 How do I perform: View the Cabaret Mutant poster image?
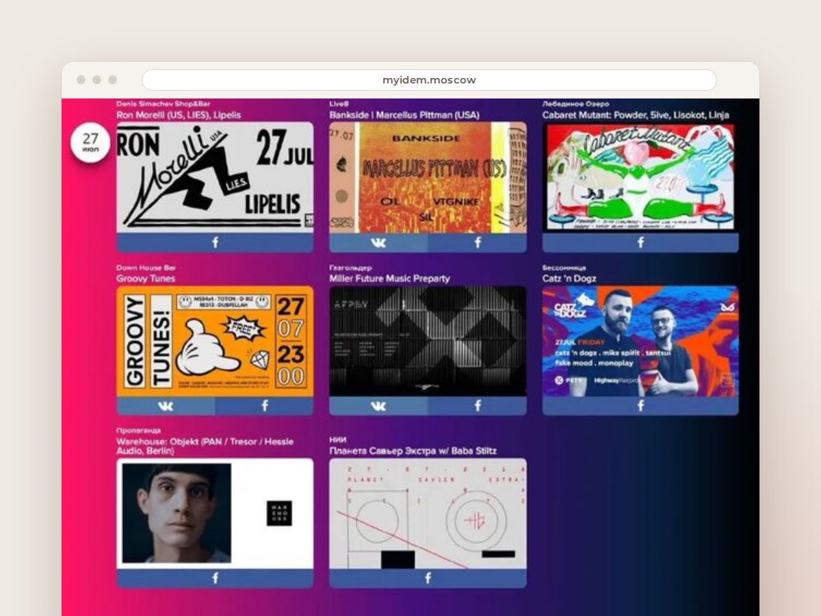click(x=640, y=177)
